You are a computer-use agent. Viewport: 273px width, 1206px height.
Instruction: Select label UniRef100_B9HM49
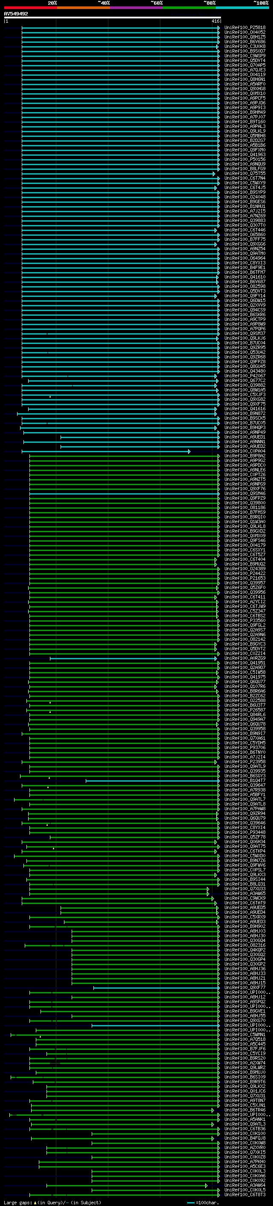coord(245,113)
